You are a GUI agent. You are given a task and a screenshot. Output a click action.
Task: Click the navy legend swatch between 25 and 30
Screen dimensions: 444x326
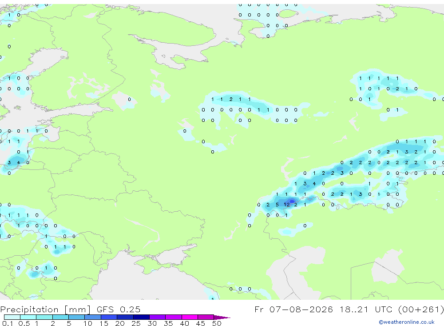(x=141, y=317)
